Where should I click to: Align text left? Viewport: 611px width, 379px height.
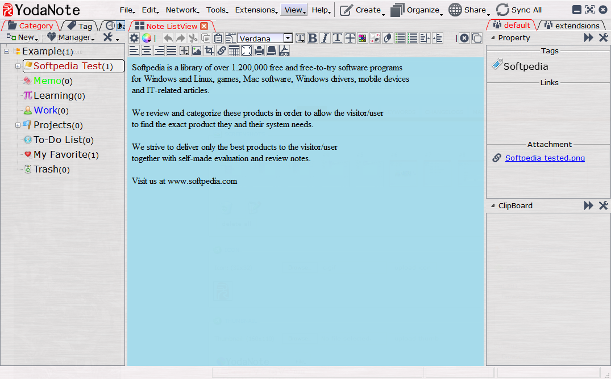pyautogui.click(x=134, y=50)
